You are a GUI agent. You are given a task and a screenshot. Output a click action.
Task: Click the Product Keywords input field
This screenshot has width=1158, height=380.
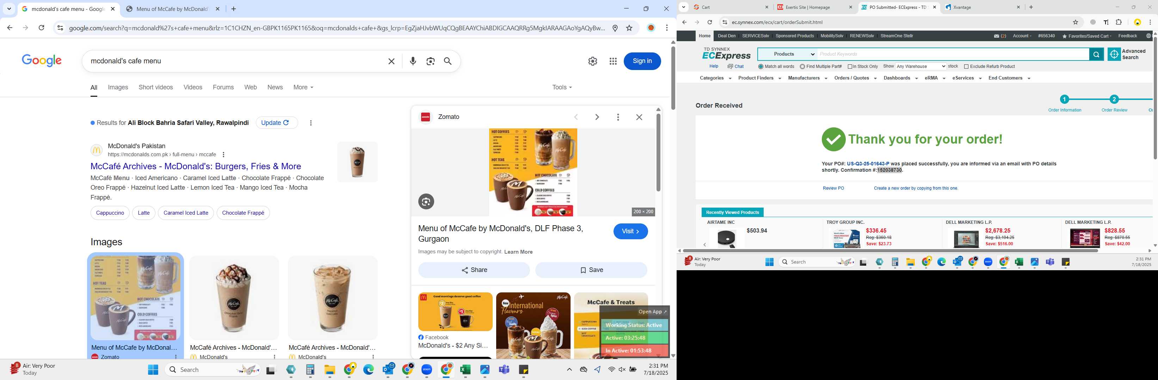(x=953, y=54)
